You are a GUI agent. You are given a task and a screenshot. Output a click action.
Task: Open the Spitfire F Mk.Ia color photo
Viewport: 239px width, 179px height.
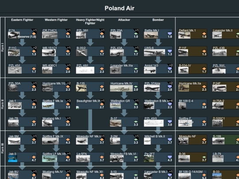[48, 106]
